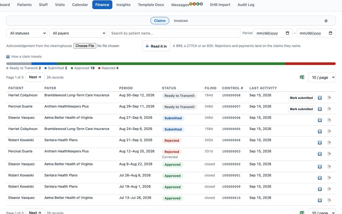The height and width of the screenshot is (214, 342).
Task: Click the LAST ACTIVITY column header
Action: pos(263,88)
